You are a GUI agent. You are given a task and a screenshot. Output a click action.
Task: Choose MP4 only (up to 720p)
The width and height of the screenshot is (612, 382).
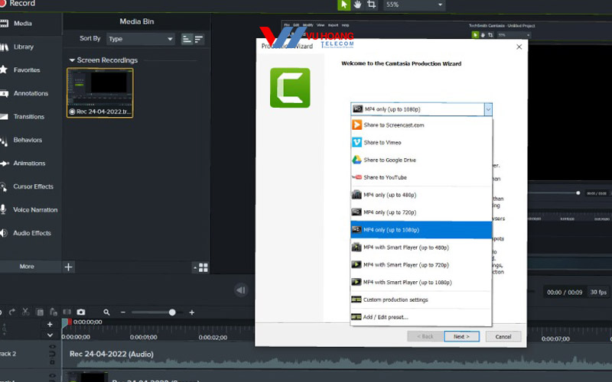pos(422,212)
